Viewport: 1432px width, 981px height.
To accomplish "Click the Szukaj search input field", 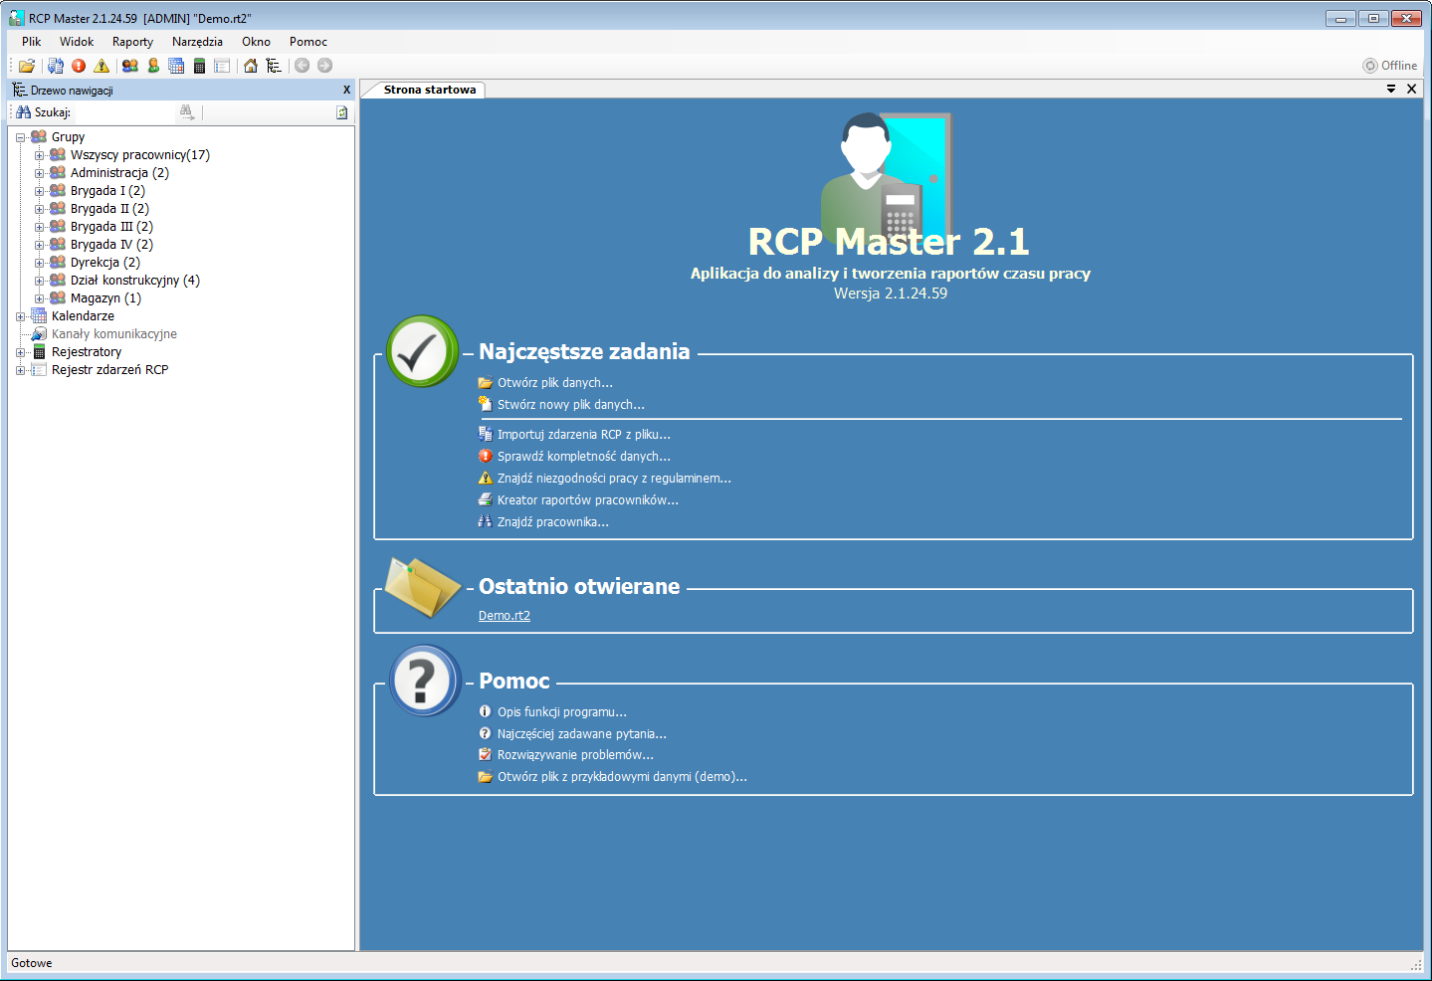I will pyautogui.click(x=122, y=112).
